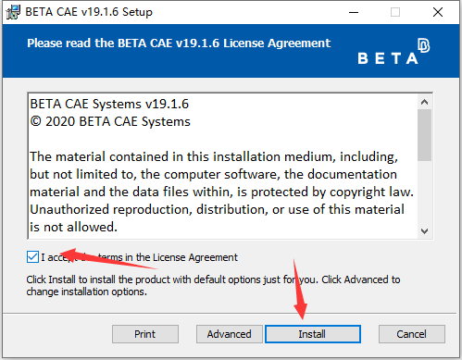The height and width of the screenshot is (360, 462).
Task: Click the 'BETA CAE v19.1.6 Setup' title bar text
Action: tap(89, 12)
